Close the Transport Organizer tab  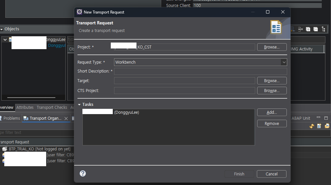(66, 118)
